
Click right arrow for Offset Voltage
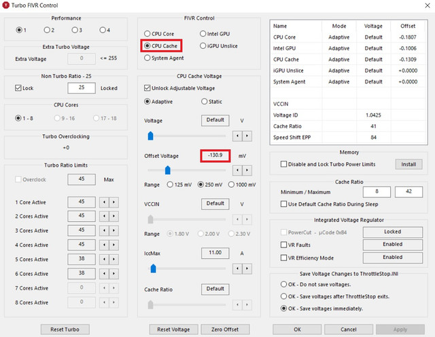click(247, 170)
